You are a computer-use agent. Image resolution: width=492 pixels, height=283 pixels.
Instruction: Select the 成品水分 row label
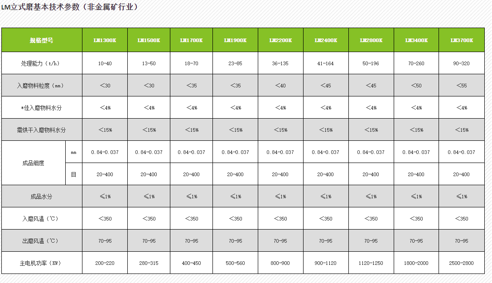point(42,197)
